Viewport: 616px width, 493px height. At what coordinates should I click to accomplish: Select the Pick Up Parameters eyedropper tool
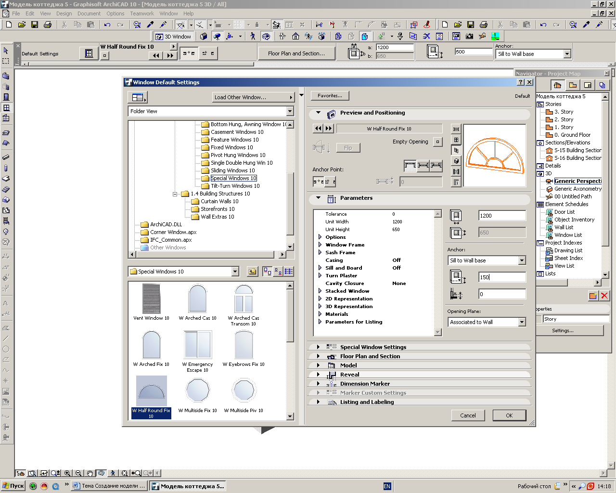click(150, 25)
